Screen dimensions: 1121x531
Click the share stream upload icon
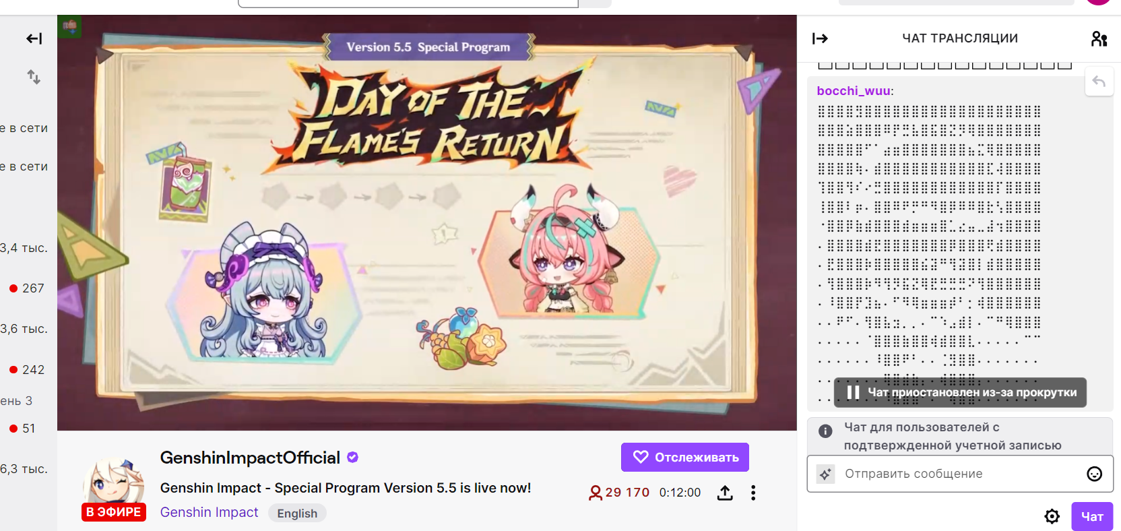click(725, 493)
